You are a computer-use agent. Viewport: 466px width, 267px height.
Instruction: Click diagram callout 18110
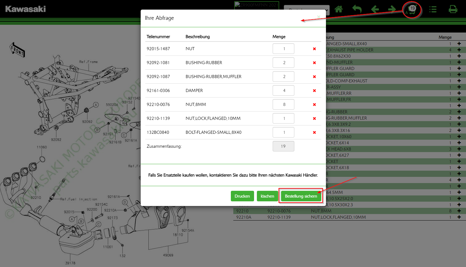coord(178,235)
